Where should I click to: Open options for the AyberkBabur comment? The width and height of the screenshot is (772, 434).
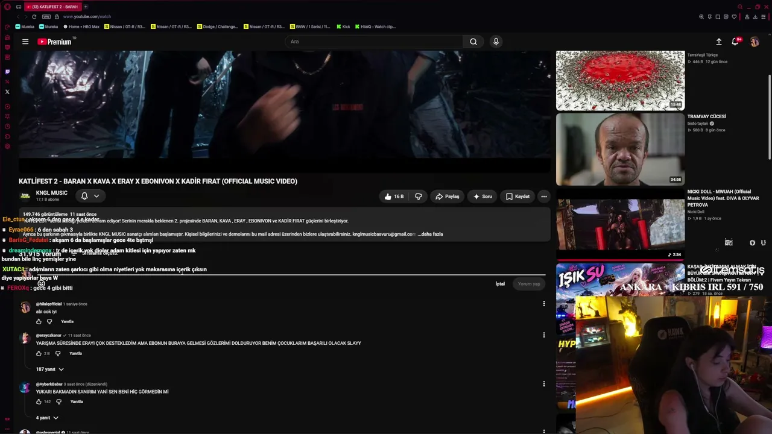coord(544,384)
